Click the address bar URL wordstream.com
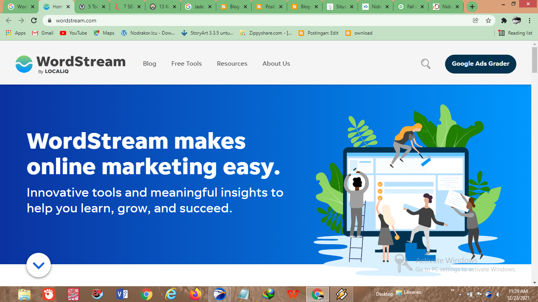This screenshot has width=538, height=302. point(76,20)
